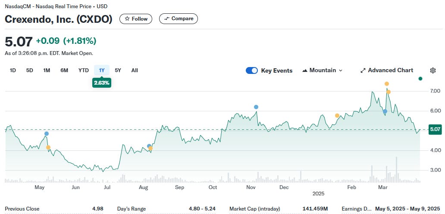
Task: Click the blue key event marker in March
Action: tap(385, 111)
